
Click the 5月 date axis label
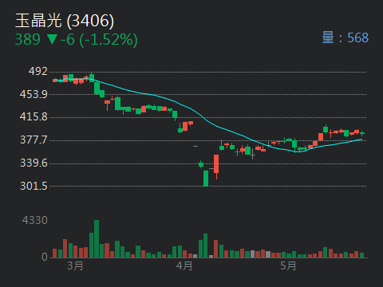pyautogui.click(x=288, y=265)
